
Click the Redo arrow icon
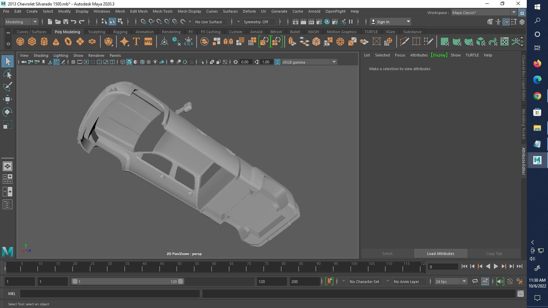[82, 22]
